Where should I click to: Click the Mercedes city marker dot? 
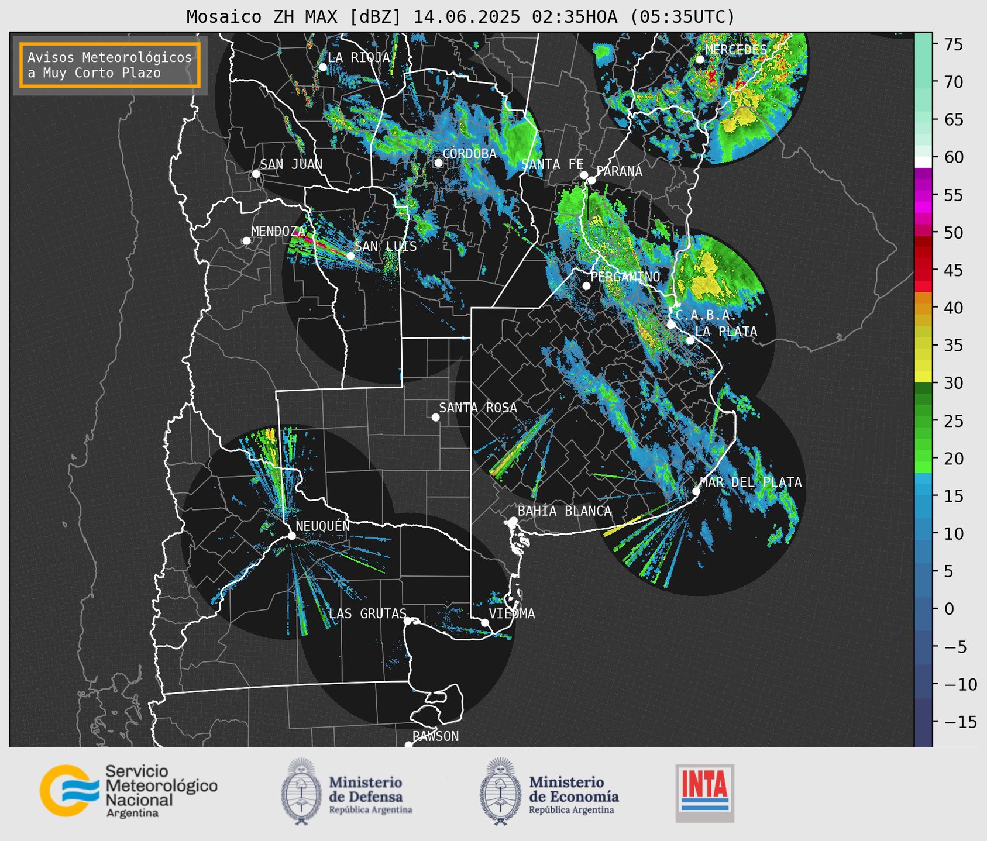(700, 59)
